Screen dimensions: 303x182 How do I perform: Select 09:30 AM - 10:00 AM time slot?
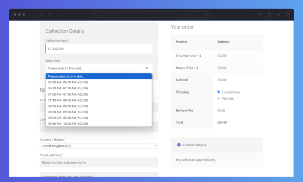pos(99,124)
